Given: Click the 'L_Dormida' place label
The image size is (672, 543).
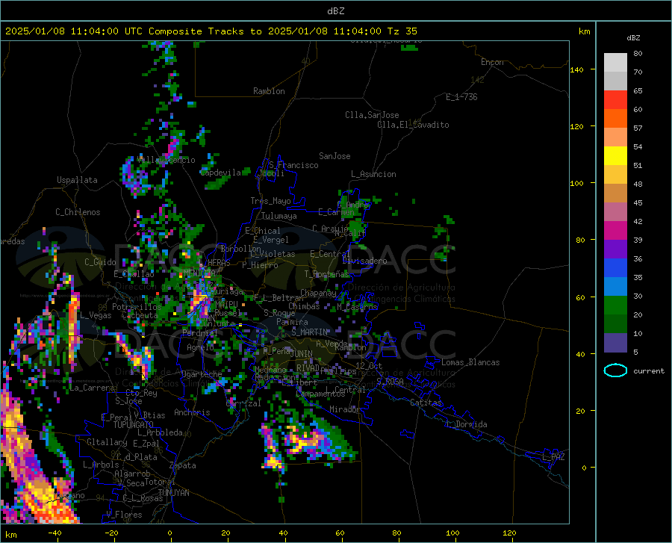Looking at the screenshot, I should click(x=466, y=424).
